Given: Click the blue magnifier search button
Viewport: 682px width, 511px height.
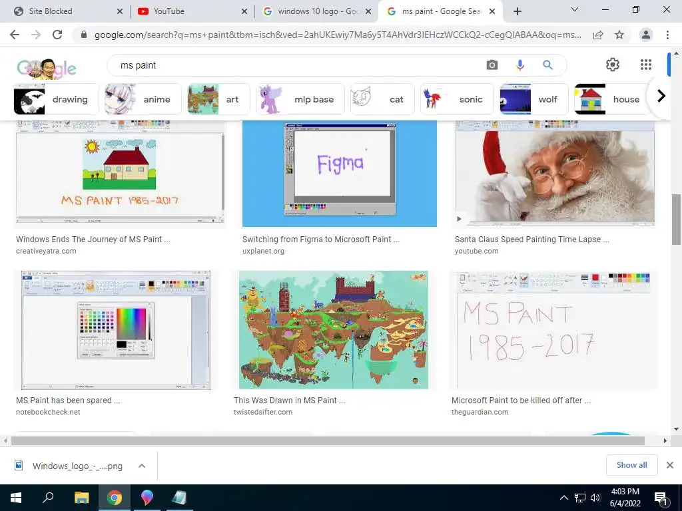Looking at the screenshot, I should (x=547, y=65).
